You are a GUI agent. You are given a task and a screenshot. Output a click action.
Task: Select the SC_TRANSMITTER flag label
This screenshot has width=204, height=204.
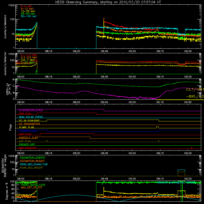pos(30,124)
